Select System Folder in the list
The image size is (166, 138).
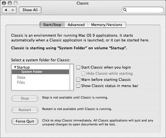pos(41,72)
